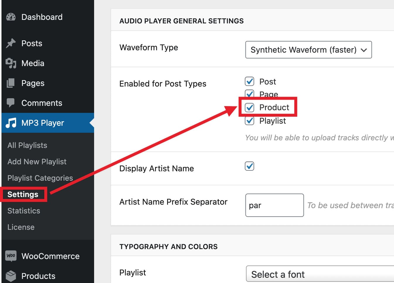Open Playlist Categories submenu link
The image size is (394, 283).
click(x=40, y=178)
